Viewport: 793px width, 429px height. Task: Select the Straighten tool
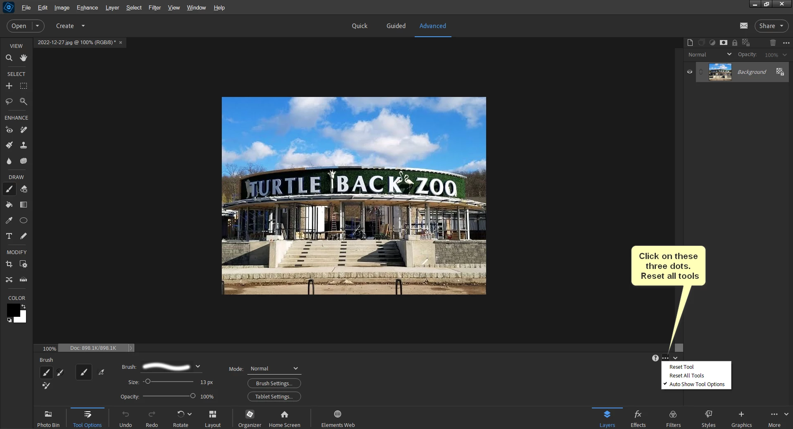click(x=24, y=279)
